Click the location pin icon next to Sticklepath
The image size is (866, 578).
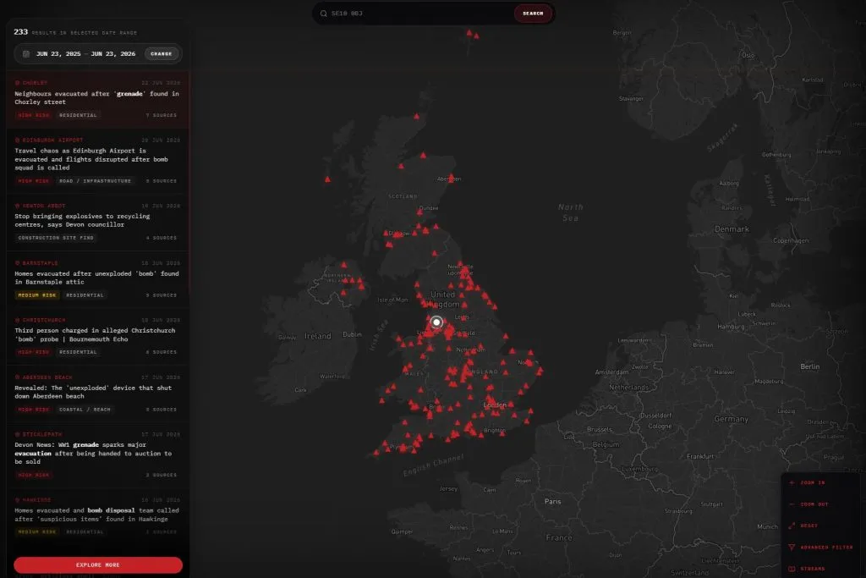point(18,434)
